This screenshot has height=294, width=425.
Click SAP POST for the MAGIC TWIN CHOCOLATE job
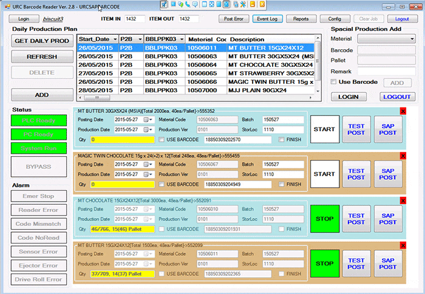(388, 174)
